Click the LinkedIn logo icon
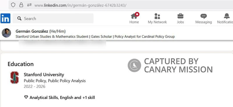This screenshot has height=107, width=233. coord(5,18)
